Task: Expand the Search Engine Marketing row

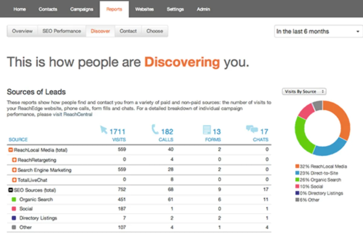Action: (14, 170)
